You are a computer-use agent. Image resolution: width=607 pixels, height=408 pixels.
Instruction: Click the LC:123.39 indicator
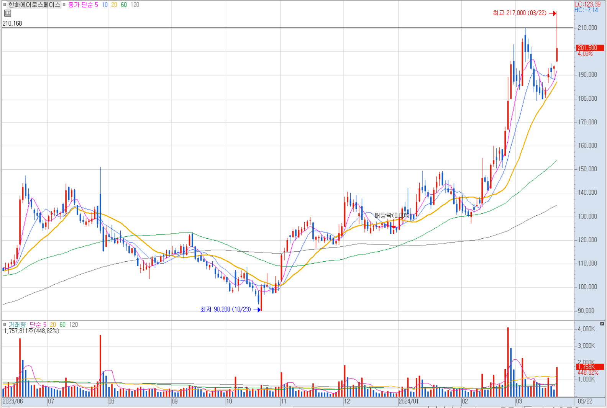587,4
